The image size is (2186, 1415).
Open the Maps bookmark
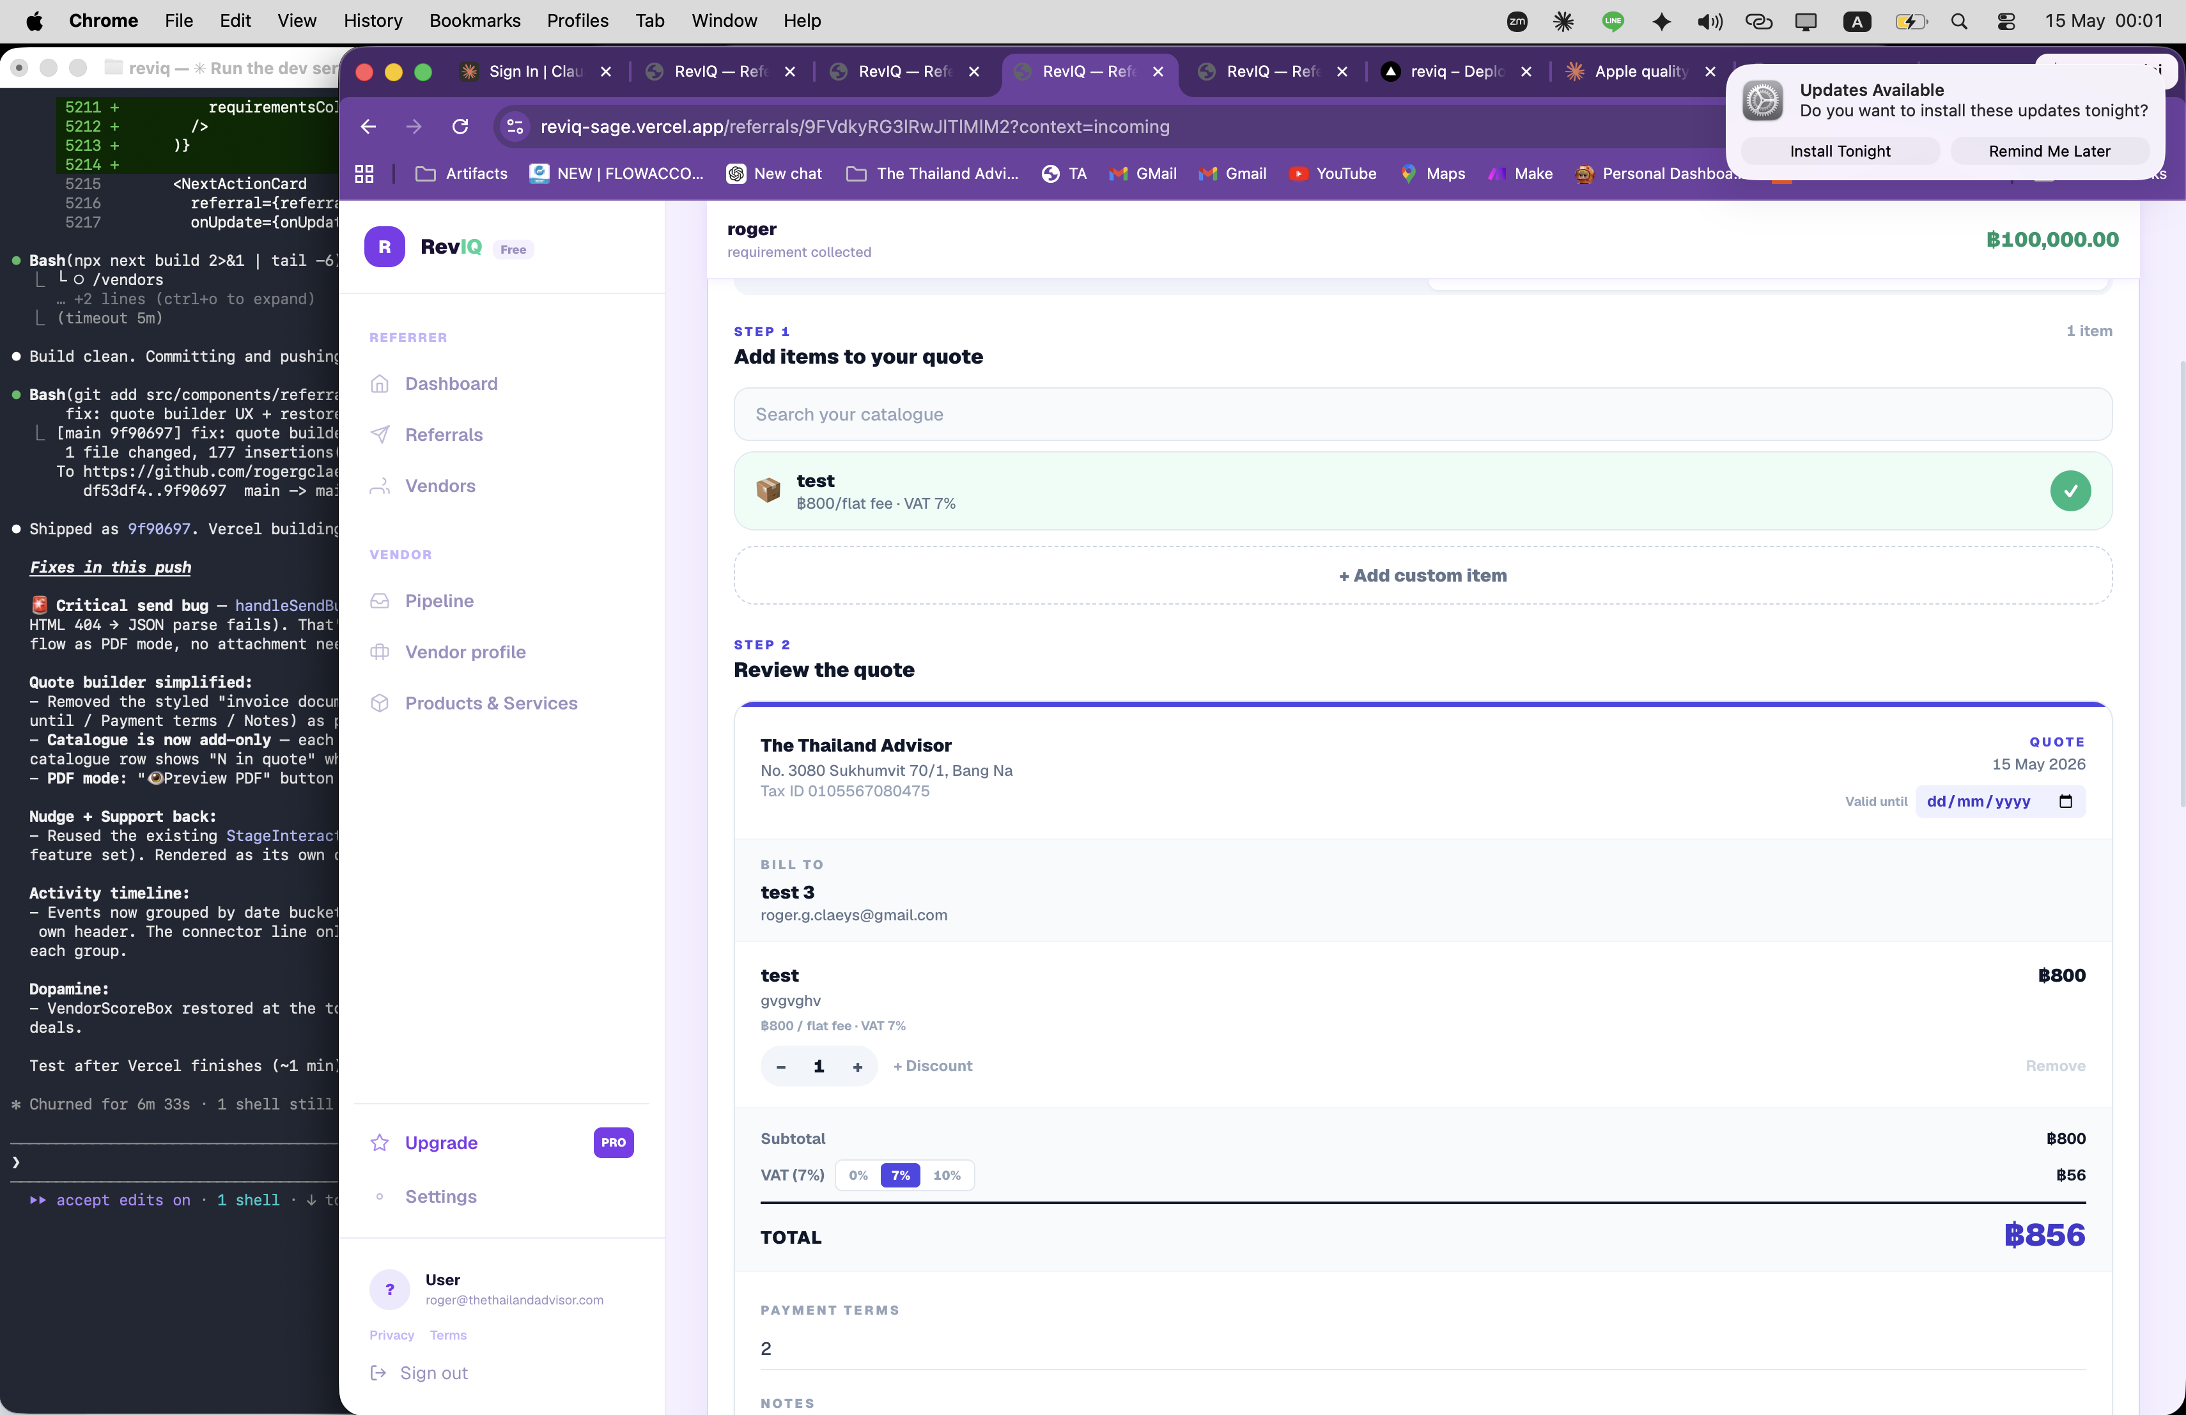1433,174
